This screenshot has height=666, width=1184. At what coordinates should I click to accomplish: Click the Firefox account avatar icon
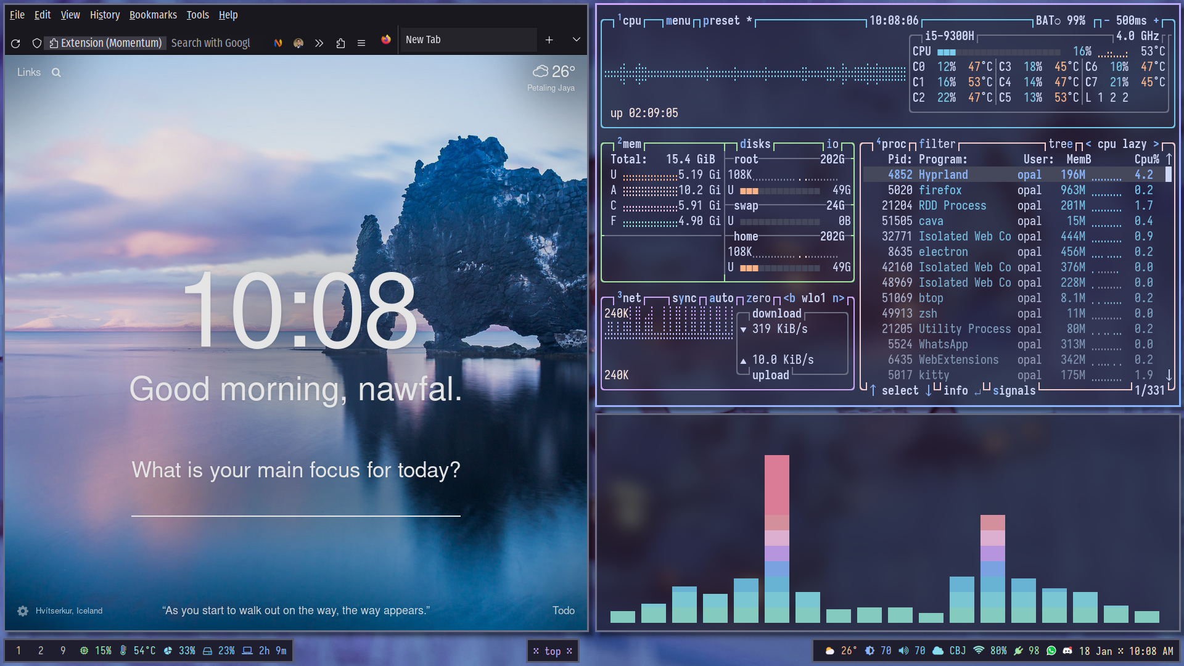pos(298,43)
